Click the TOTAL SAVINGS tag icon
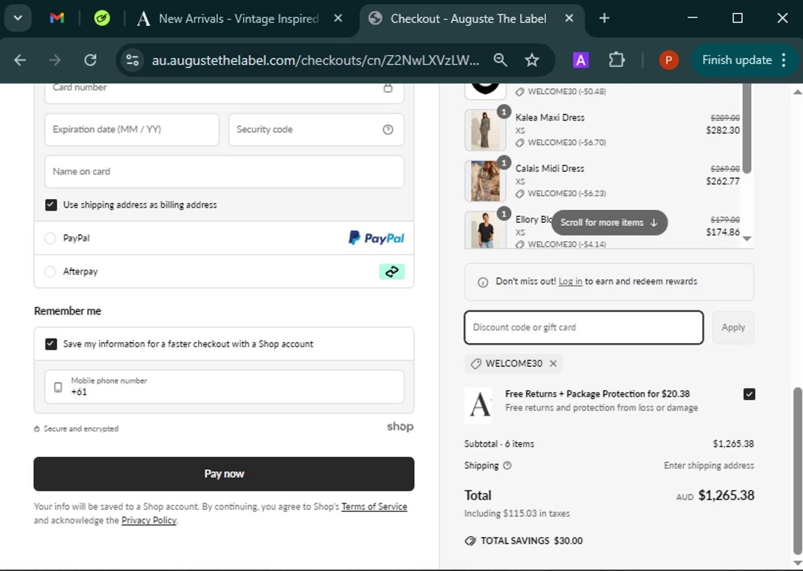The image size is (803, 571). (x=470, y=541)
